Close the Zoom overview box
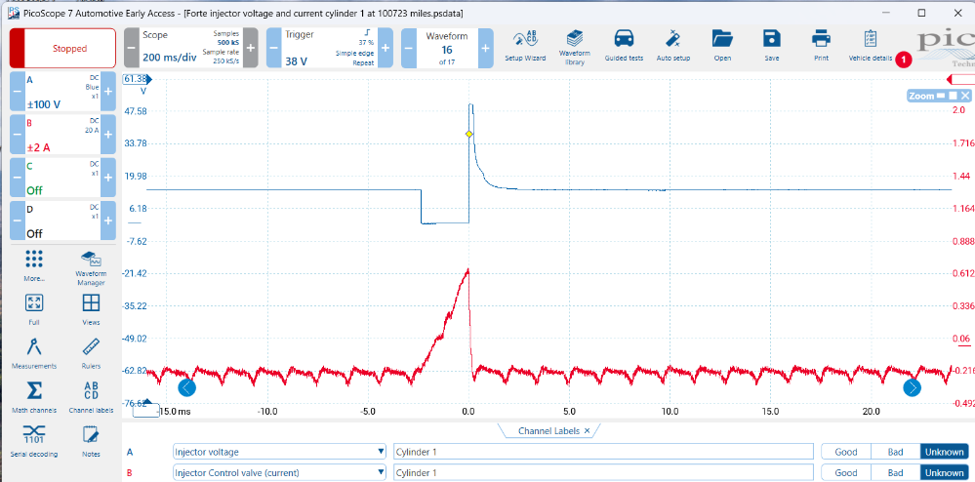The width and height of the screenshot is (975, 482). click(x=964, y=96)
